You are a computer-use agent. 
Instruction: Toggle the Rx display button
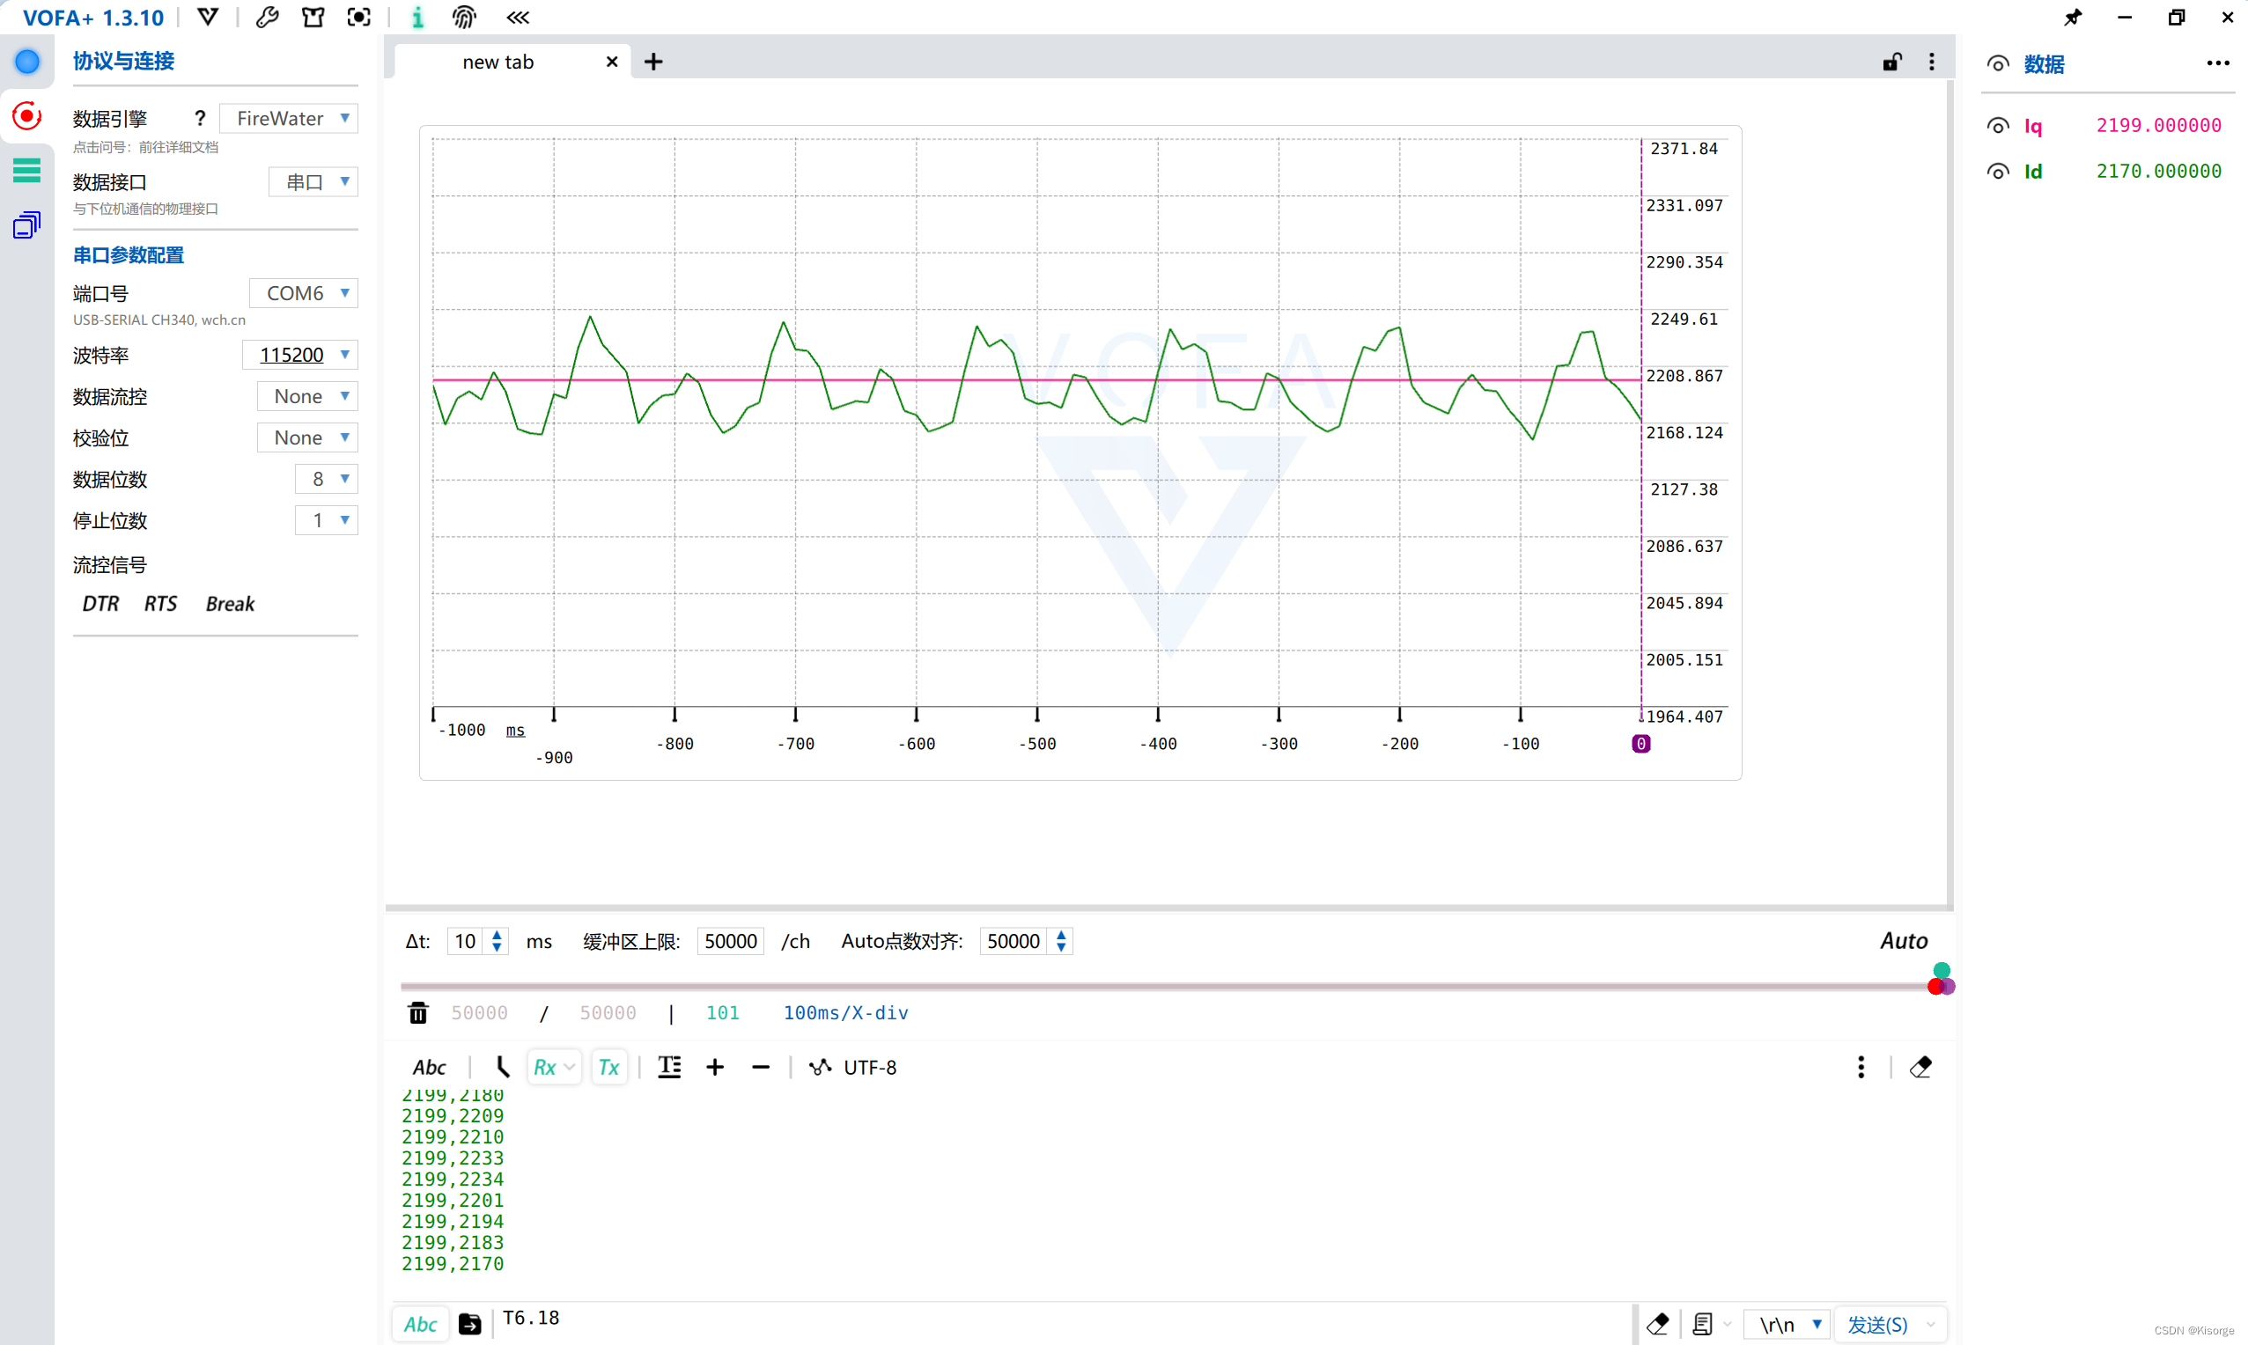click(545, 1067)
